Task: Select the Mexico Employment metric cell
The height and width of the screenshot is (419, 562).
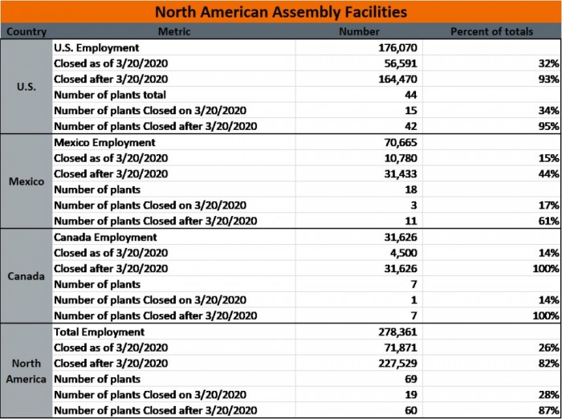Action: (x=174, y=142)
